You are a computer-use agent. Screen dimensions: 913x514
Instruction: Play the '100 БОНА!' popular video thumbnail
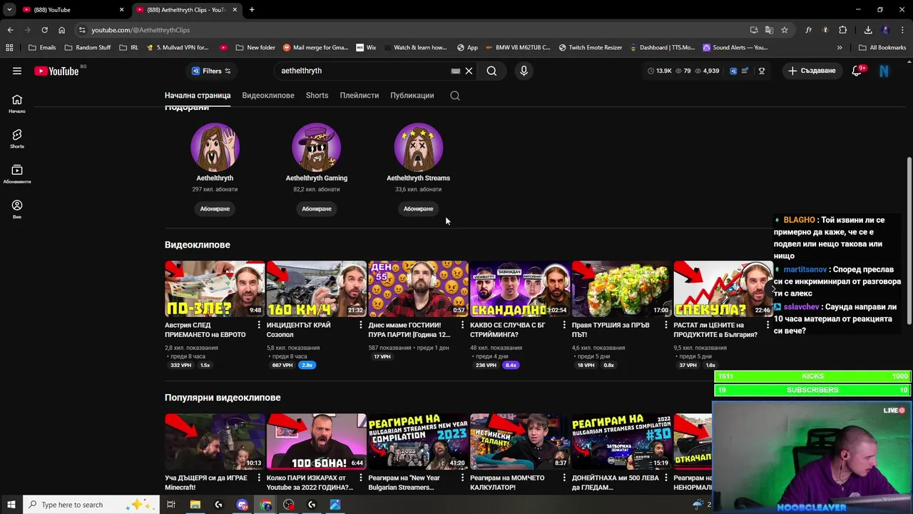pos(317,441)
